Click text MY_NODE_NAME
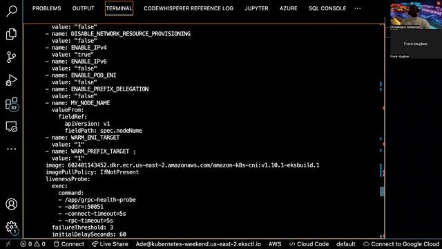The width and height of the screenshot is (442, 249). 90,103
